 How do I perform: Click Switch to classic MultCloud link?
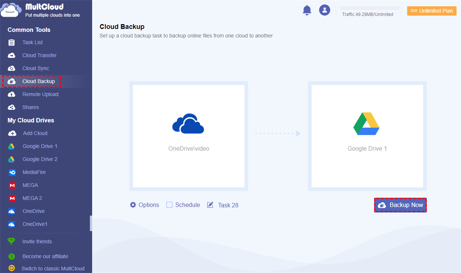click(x=53, y=268)
